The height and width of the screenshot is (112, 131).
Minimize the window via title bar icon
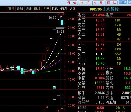(x=121, y=2)
